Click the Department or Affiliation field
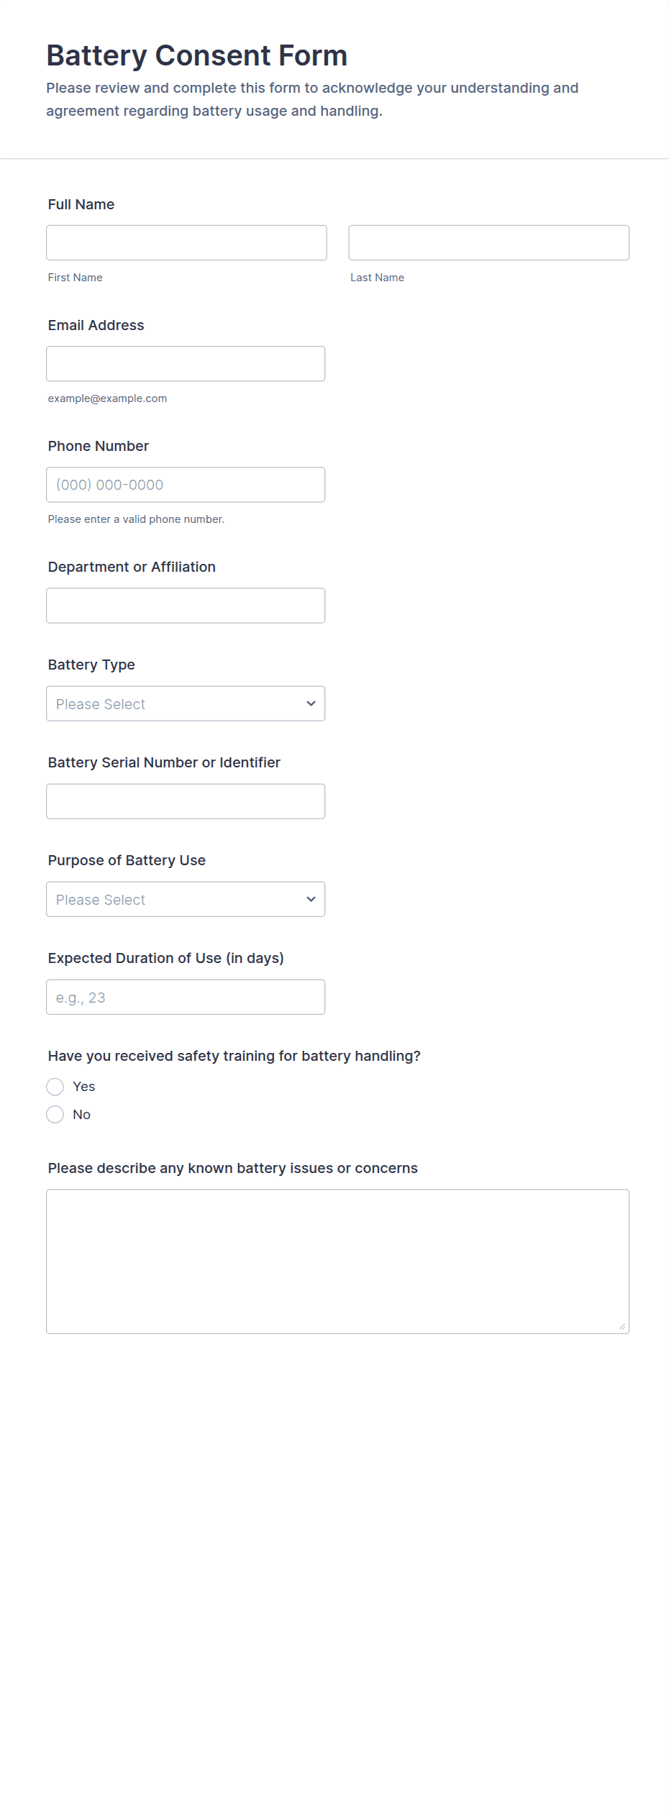 [186, 606]
